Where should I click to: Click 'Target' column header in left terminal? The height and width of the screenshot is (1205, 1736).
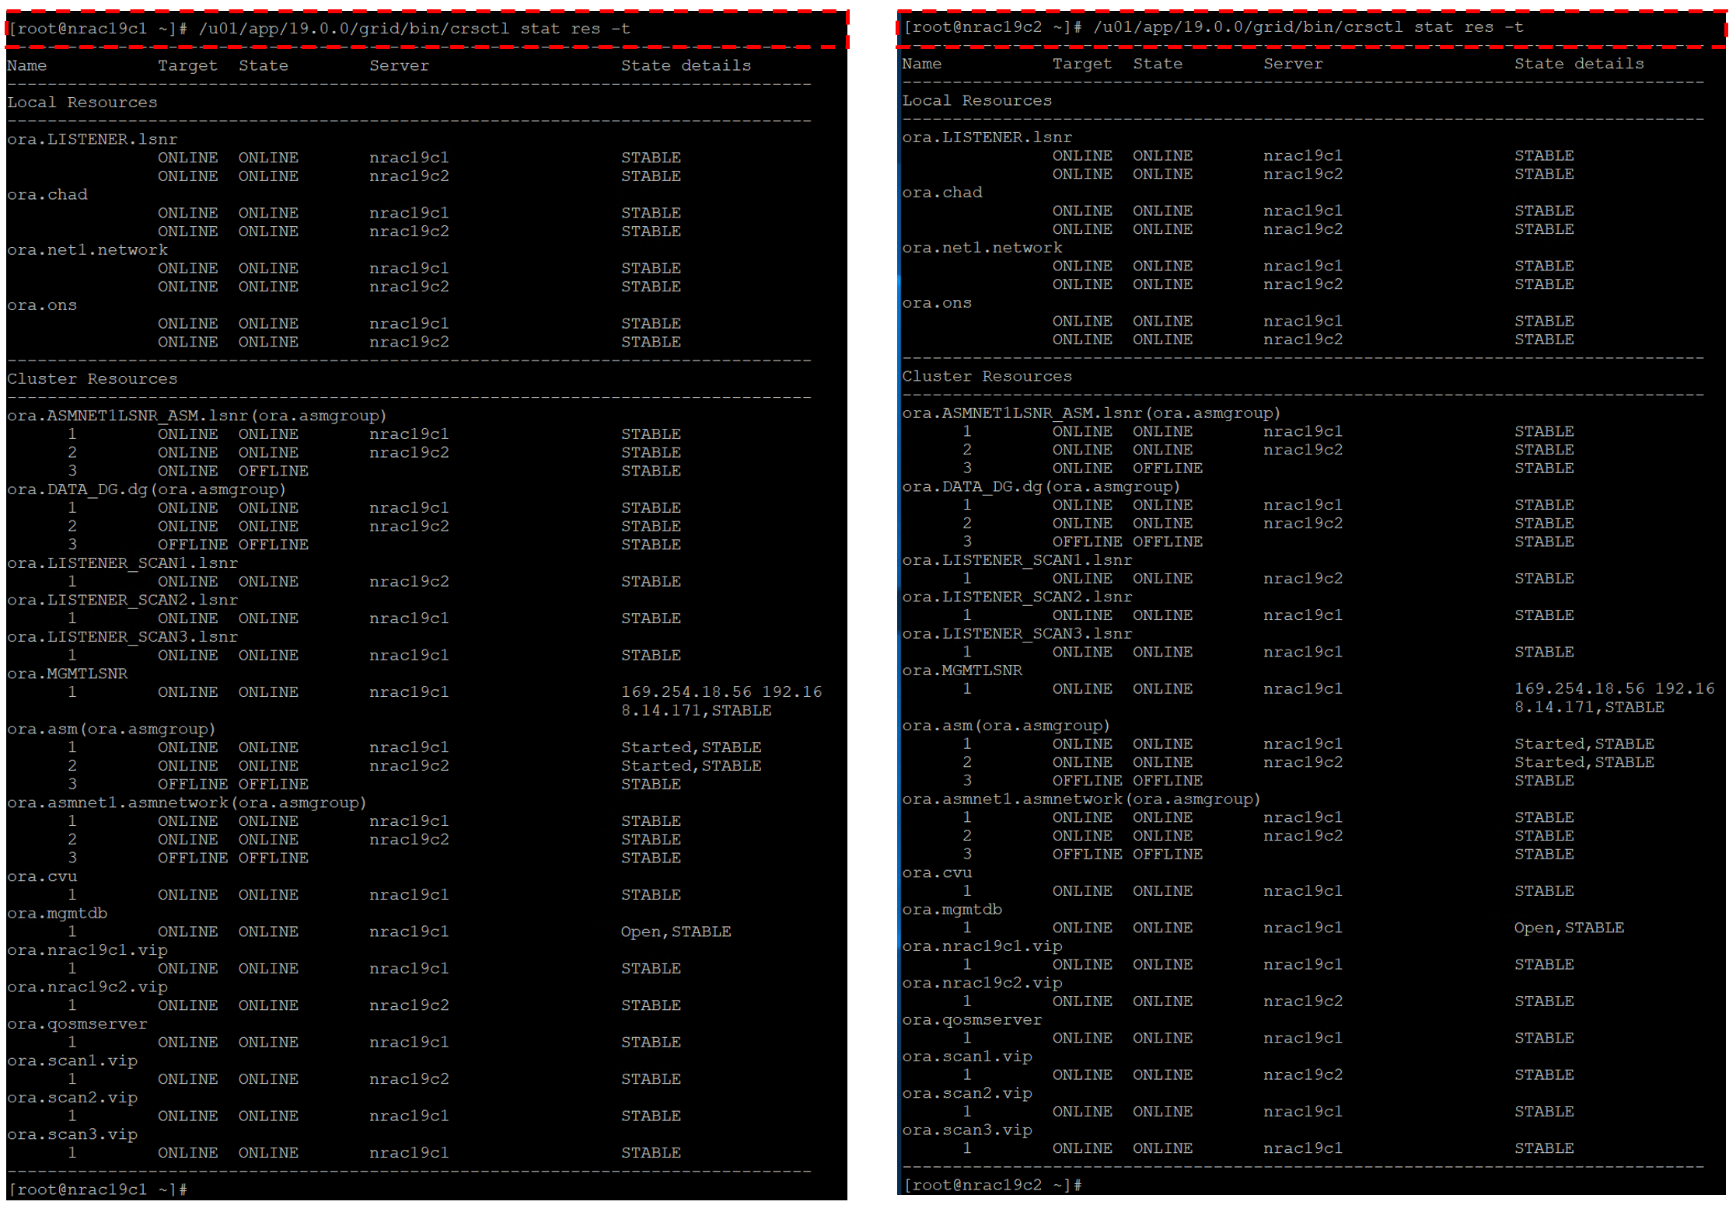pos(187,66)
